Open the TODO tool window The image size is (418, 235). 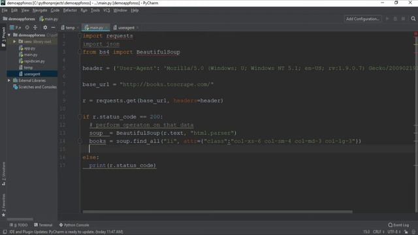pos(19,225)
